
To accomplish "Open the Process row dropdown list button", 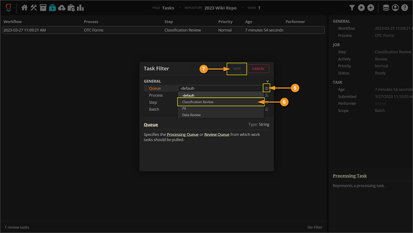I will pyautogui.click(x=267, y=95).
